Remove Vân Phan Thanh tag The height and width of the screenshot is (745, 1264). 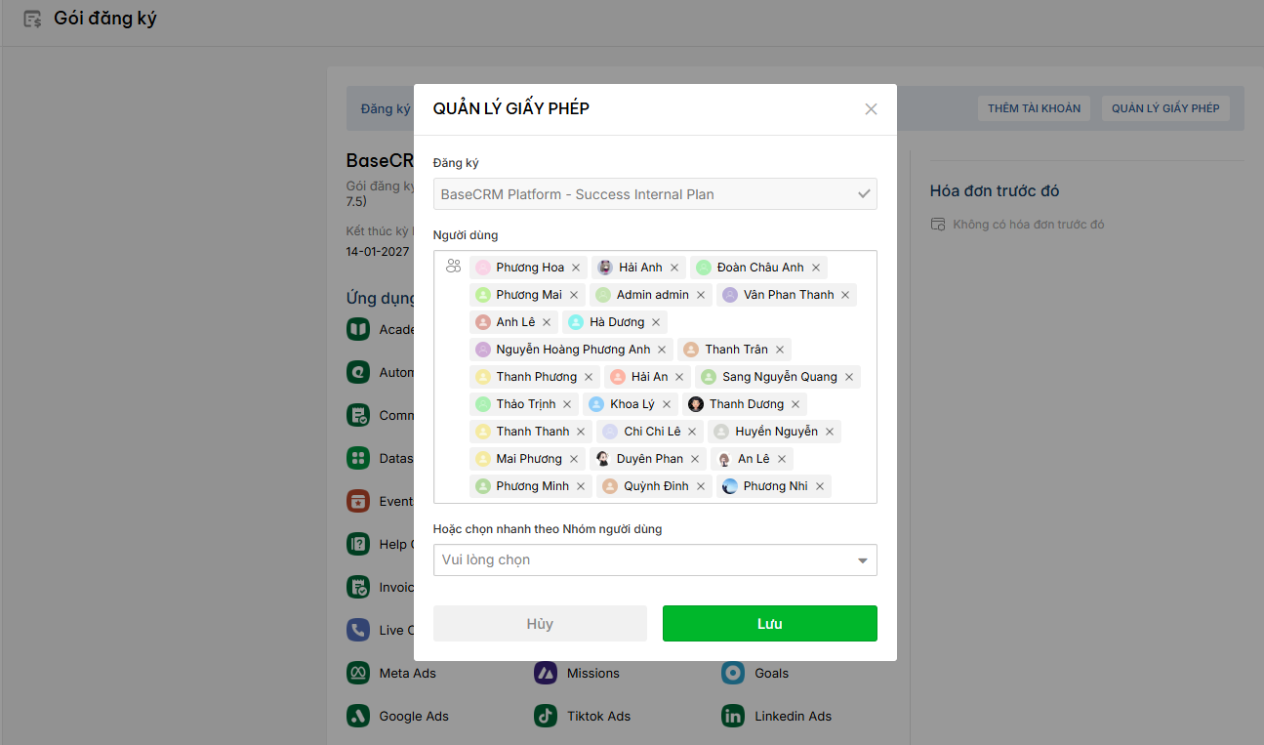pyautogui.click(x=845, y=295)
